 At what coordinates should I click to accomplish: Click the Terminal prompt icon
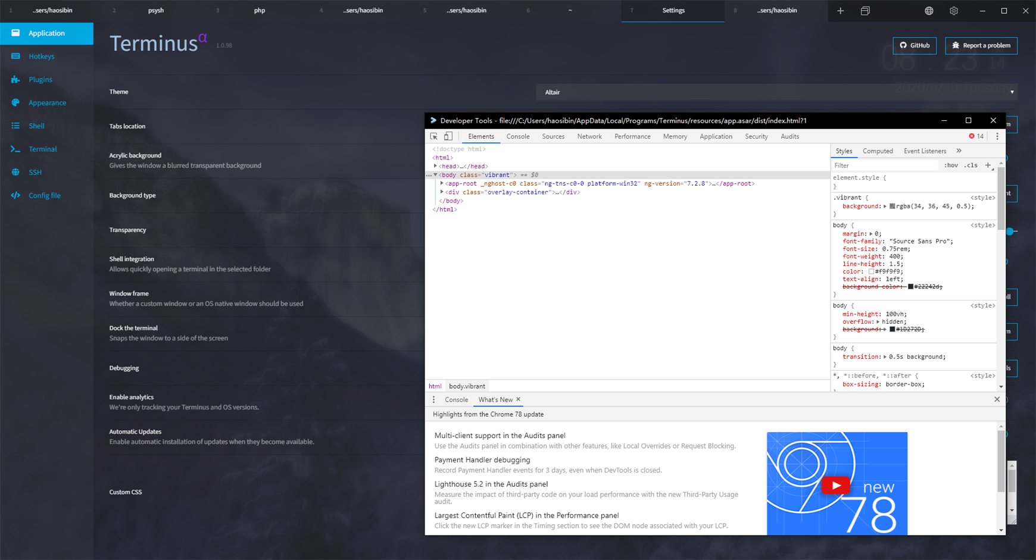pos(15,149)
